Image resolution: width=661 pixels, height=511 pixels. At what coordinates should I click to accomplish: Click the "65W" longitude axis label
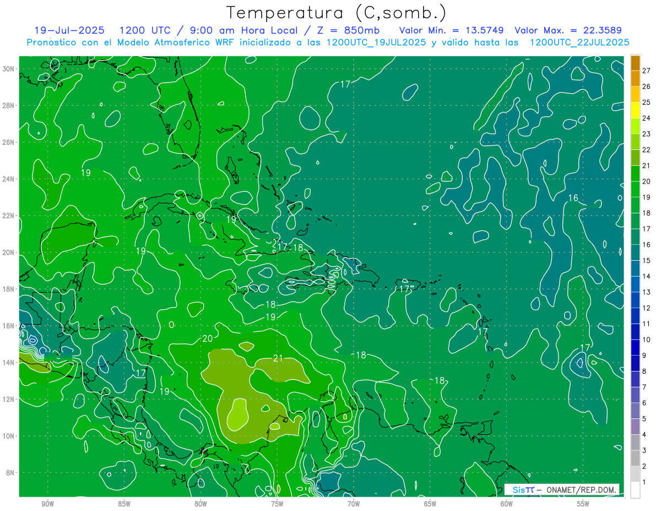click(x=430, y=503)
